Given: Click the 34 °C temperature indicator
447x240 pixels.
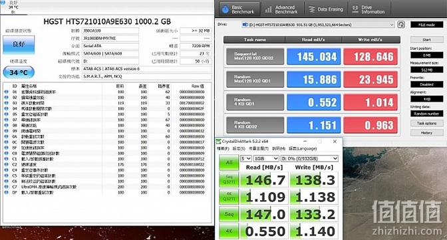Looking at the screenshot, I should coord(19,72).
